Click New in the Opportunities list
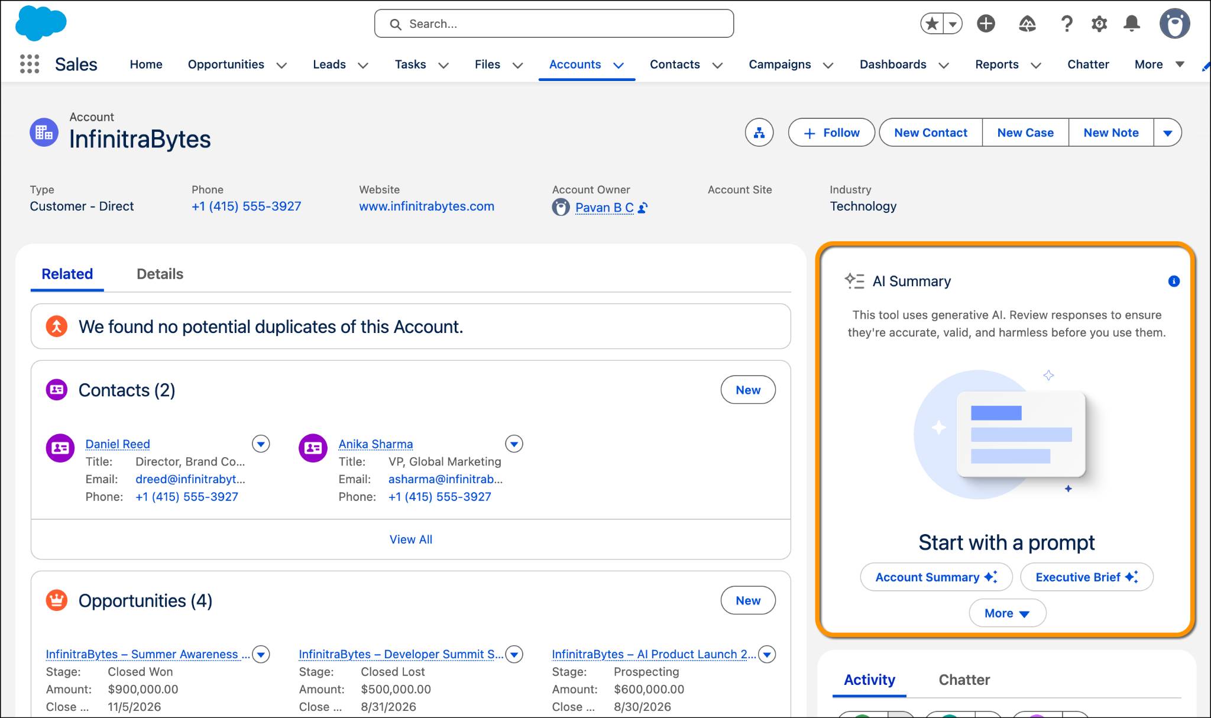The image size is (1211, 718). 748,600
